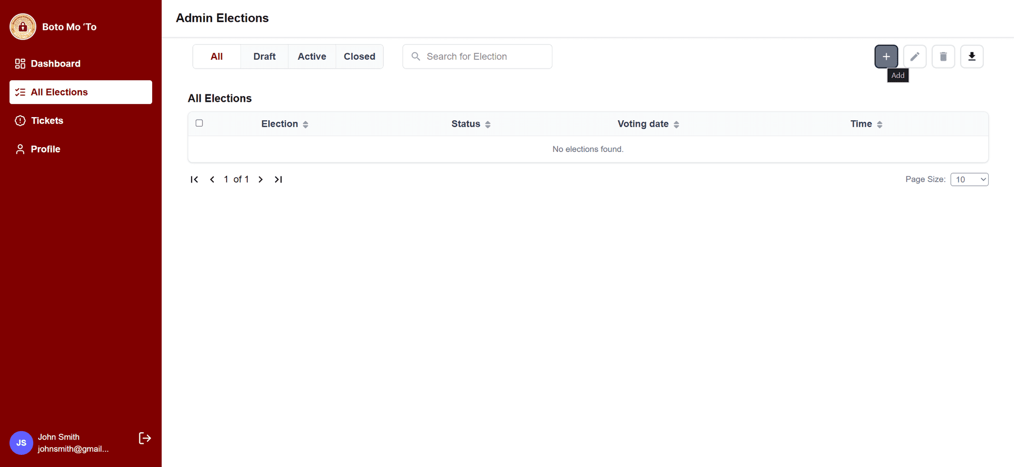Go to first page of elections
Image resolution: width=1014 pixels, height=467 pixels.
pos(194,179)
